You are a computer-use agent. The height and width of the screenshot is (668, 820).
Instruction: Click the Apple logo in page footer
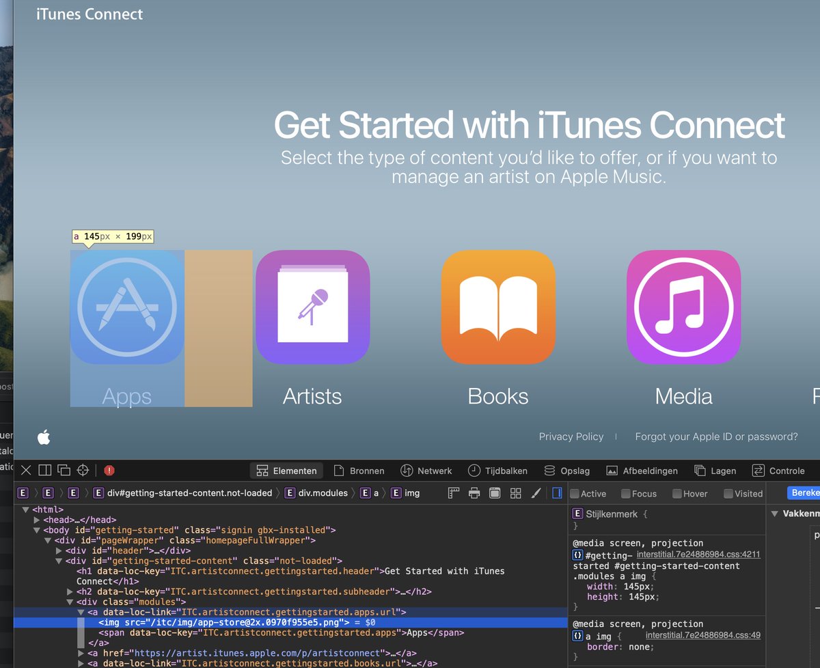[44, 437]
